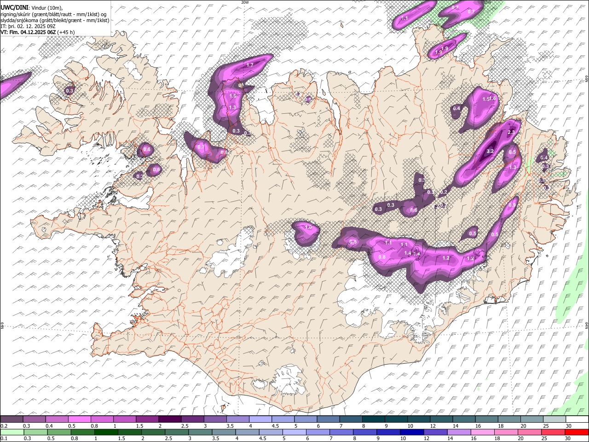Click the 1.7 precipitation value on the map
Viewport: 589px width, 442px height.
pyautogui.click(x=250, y=65)
